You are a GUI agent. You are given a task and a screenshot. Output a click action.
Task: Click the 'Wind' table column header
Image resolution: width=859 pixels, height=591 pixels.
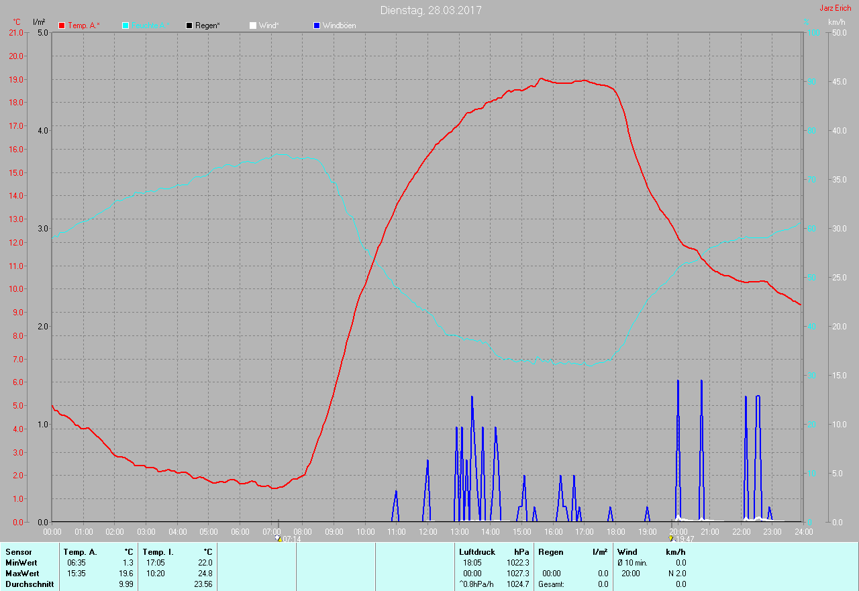[x=627, y=552]
